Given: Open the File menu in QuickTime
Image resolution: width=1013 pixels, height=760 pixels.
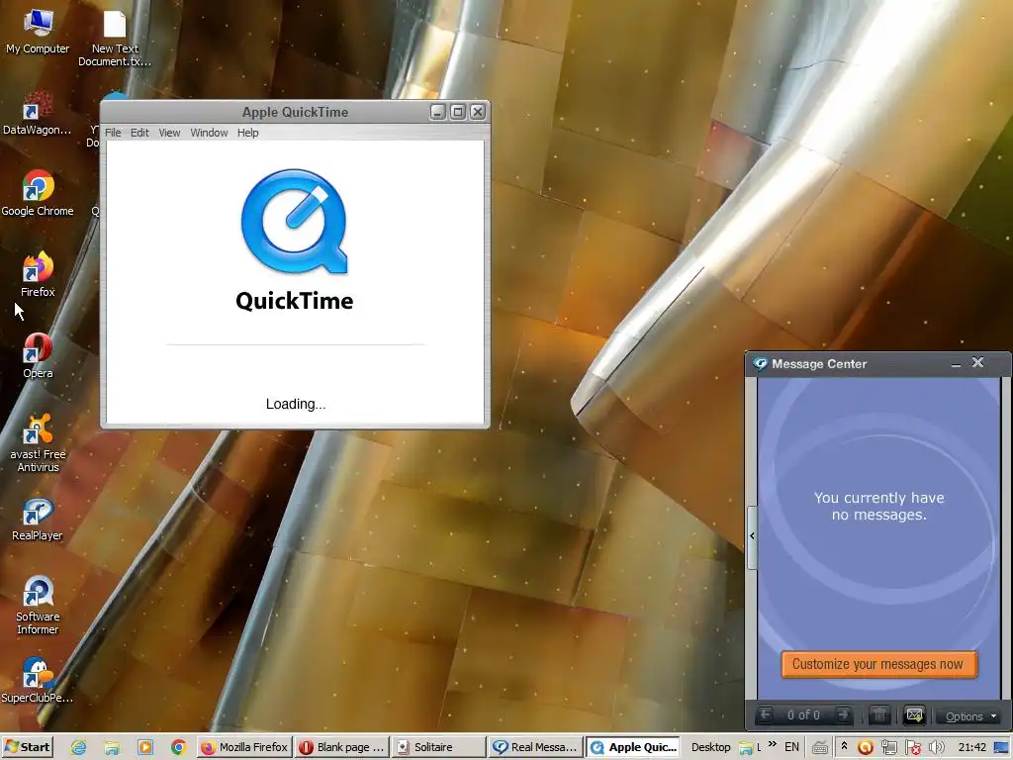Looking at the screenshot, I should pos(113,133).
